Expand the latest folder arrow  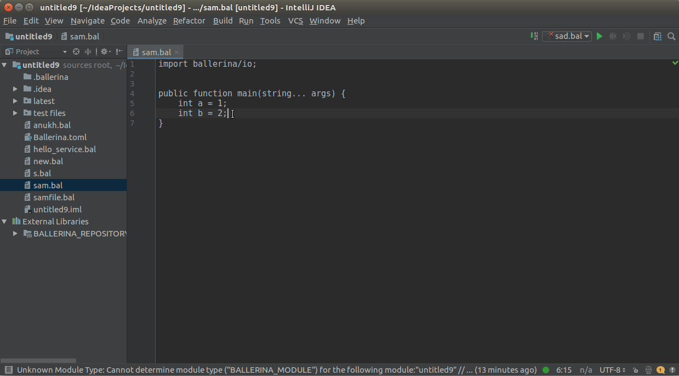coord(15,101)
